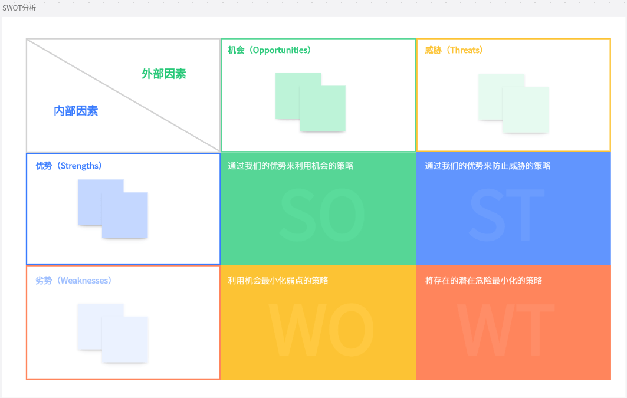Click the 外部因素 label in corner cell

point(163,74)
